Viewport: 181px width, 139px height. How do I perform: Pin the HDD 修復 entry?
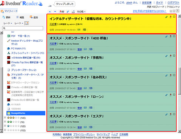point(170,36)
